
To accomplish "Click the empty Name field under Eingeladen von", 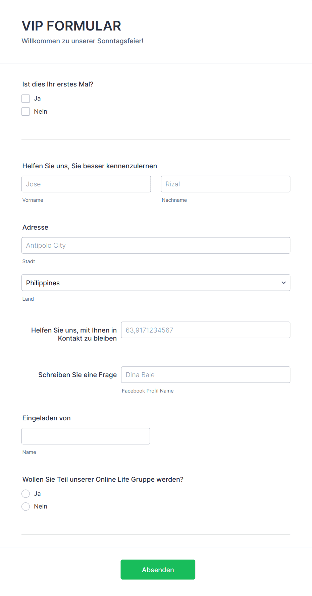I will (x=86, y=436).
